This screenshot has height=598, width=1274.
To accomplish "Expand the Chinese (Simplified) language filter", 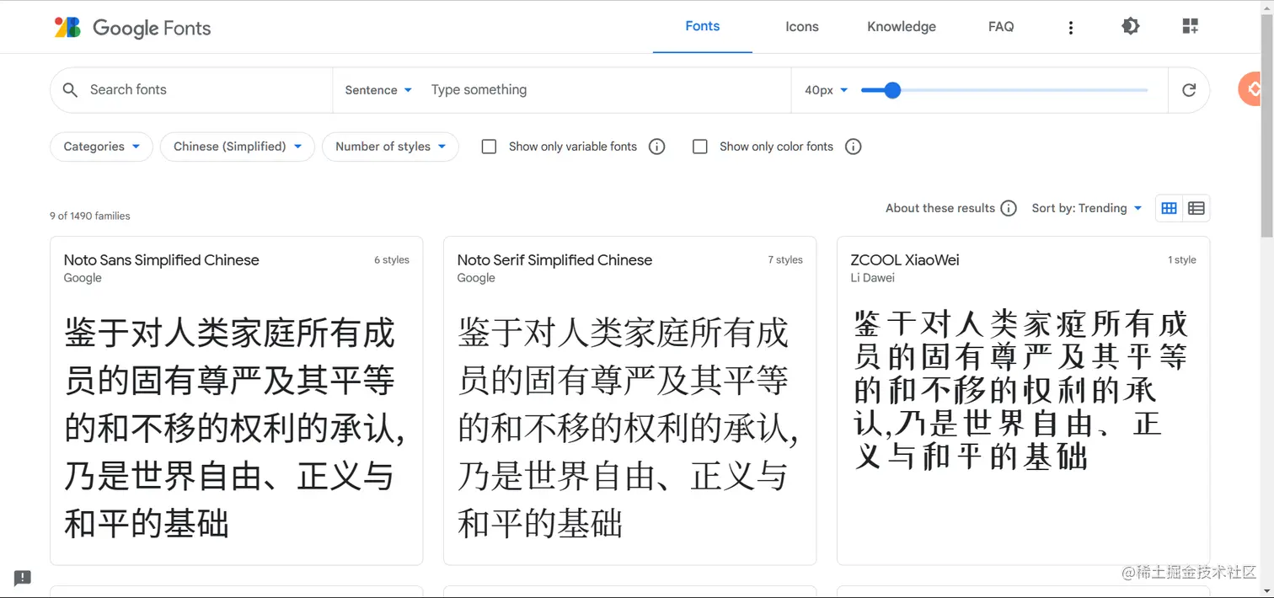I will 238,147.
